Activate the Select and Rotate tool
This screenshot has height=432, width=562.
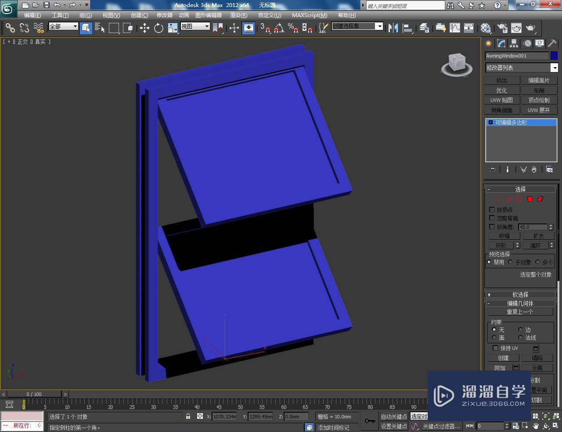point(159,28)
